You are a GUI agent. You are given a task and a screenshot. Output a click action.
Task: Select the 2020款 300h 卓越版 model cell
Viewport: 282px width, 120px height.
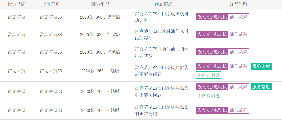click(x=100, y=52)
